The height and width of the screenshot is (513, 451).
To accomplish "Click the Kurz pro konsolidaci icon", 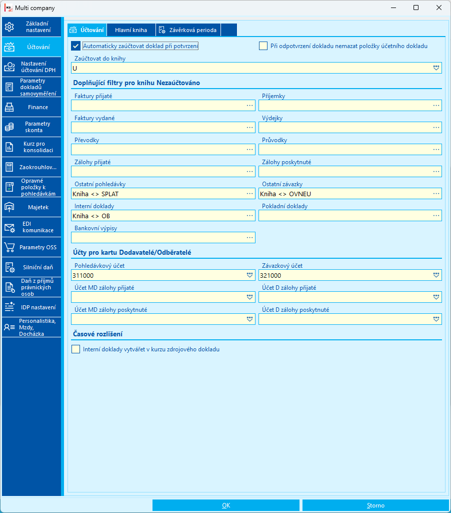I will pyautogui.click(x=9, y=147).
